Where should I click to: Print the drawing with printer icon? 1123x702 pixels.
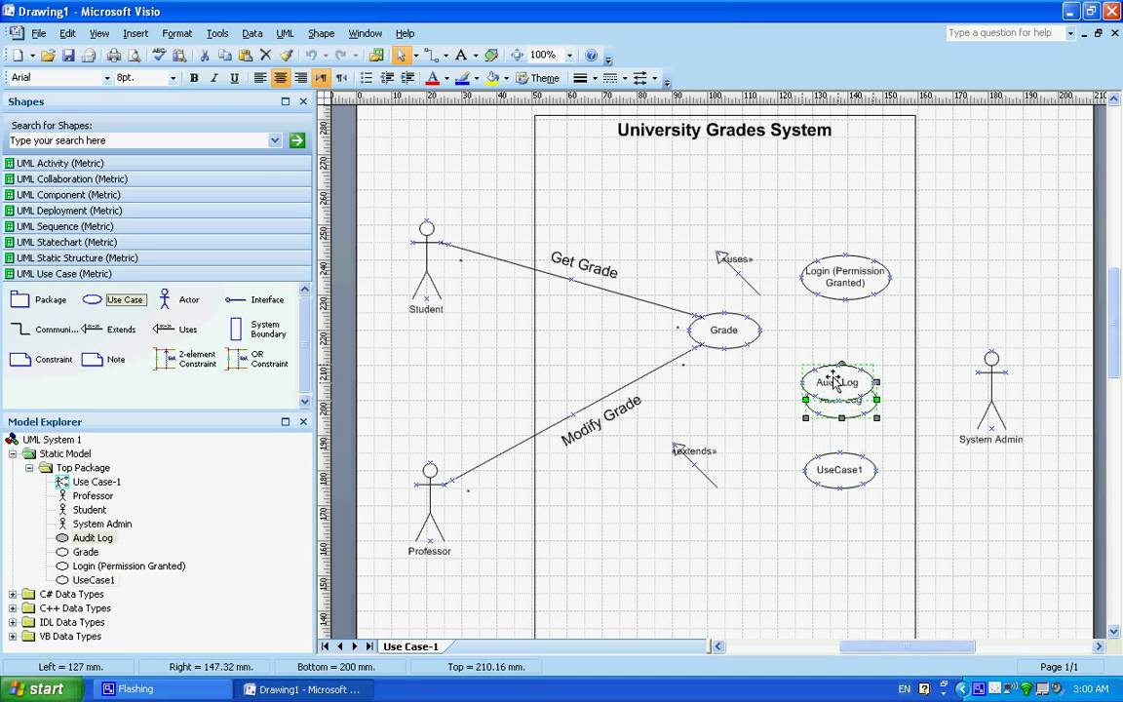(x=113, y=56)
